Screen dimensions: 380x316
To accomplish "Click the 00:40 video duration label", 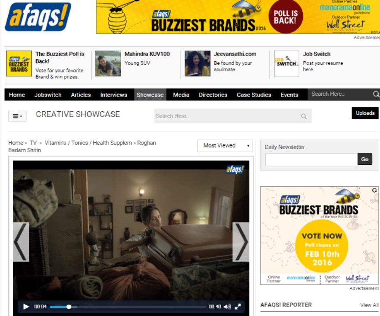I will point(215,307).
